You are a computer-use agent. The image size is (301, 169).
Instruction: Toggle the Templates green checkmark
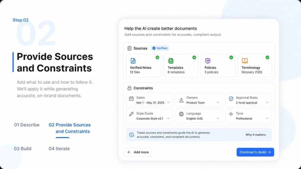click(194, 57)
